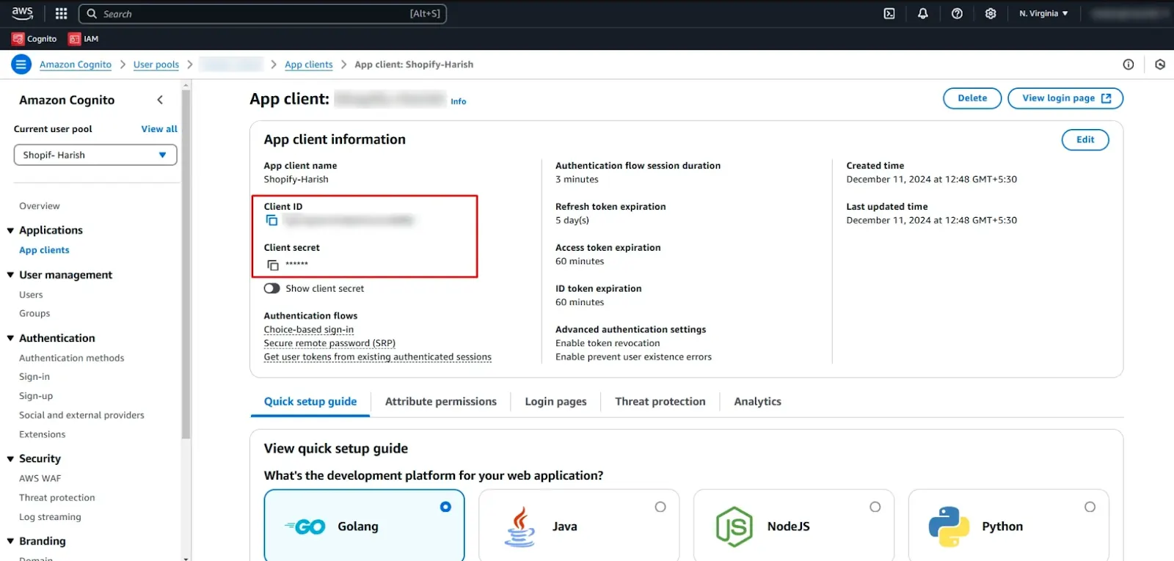Open Authentication methods in side navigation
This screenshot has width=1174, height=561.
[x=72, y=358]
